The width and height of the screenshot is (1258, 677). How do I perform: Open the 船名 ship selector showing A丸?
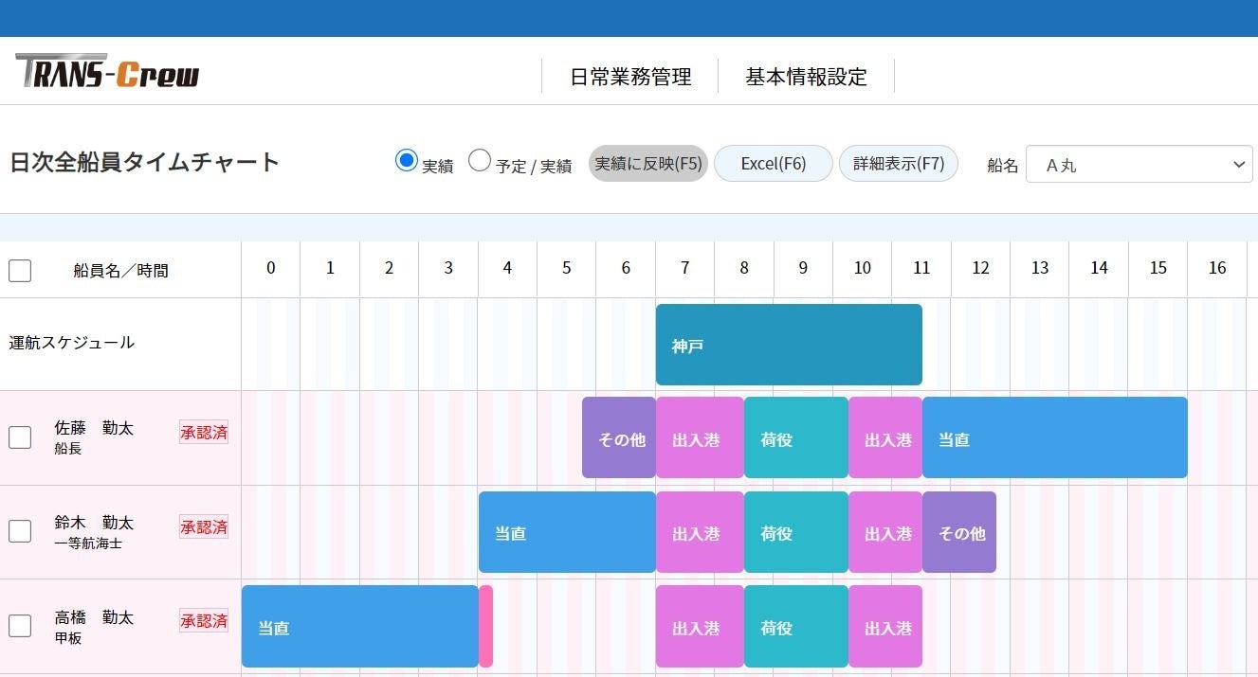[x=1138, y=164]
